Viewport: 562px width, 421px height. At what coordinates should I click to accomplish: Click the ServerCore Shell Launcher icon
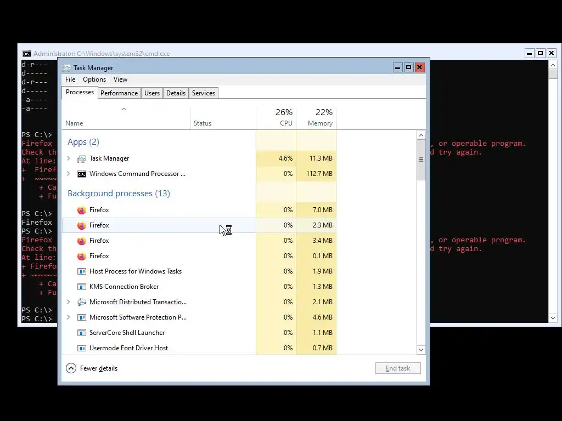coord(82,333)
